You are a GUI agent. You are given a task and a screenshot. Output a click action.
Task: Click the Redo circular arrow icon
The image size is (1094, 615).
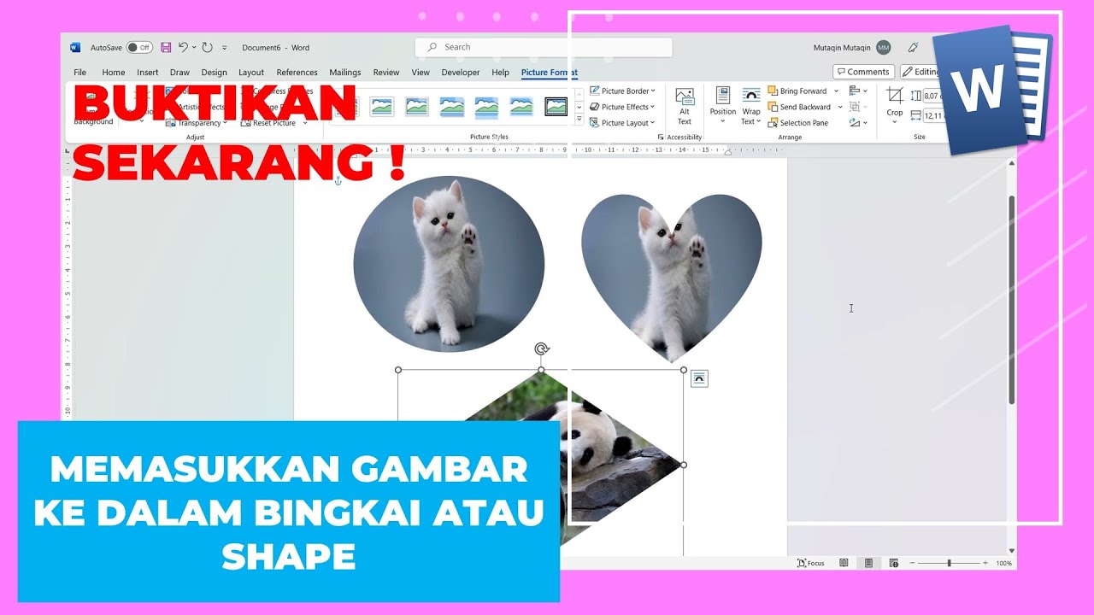tap(207, 48)
